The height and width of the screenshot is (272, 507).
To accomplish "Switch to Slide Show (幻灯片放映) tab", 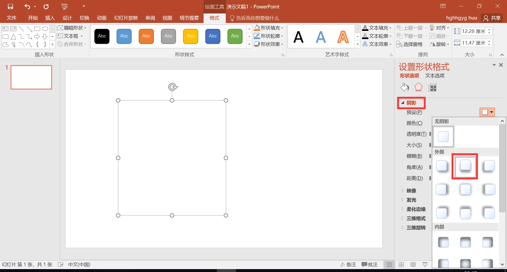I will point(126,18).
